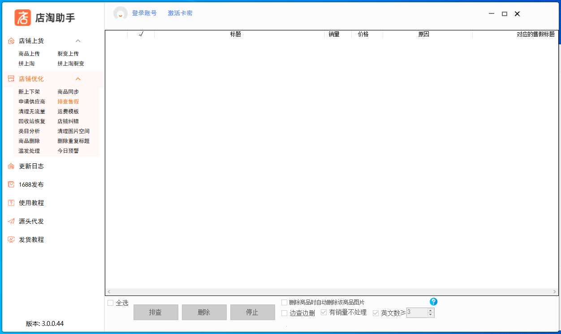561x334 pixels.
Task: Click the 店淘助手 logo icon
Action: 22,17
